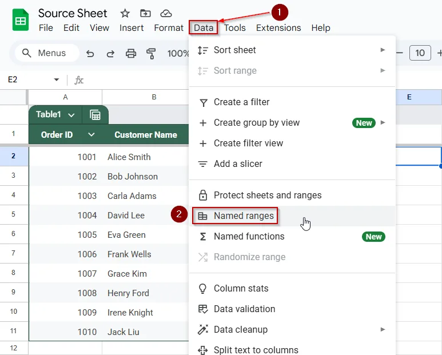
Task: Click the undo arrow icon
Action: (x=90, y=53)
